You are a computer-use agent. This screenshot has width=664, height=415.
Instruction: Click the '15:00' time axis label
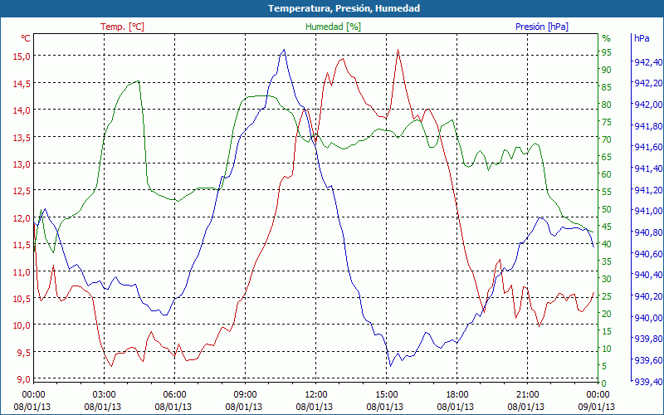pos(386,395)
